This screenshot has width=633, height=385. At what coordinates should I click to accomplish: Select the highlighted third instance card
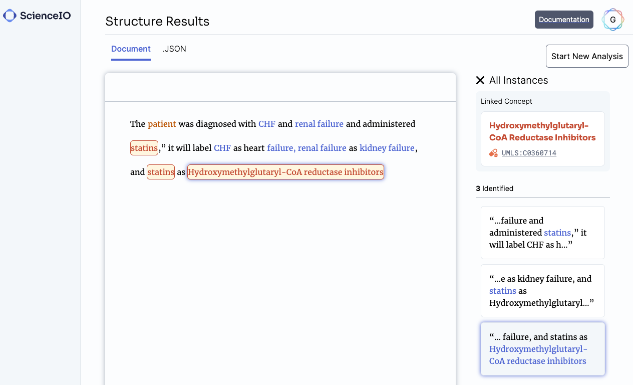point(542,349)
